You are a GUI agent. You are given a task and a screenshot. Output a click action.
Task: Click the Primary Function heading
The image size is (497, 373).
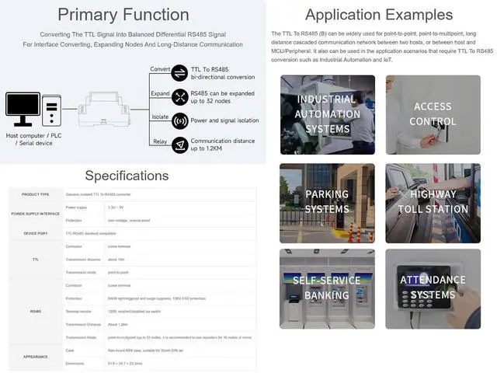click(x=123, y=15)
